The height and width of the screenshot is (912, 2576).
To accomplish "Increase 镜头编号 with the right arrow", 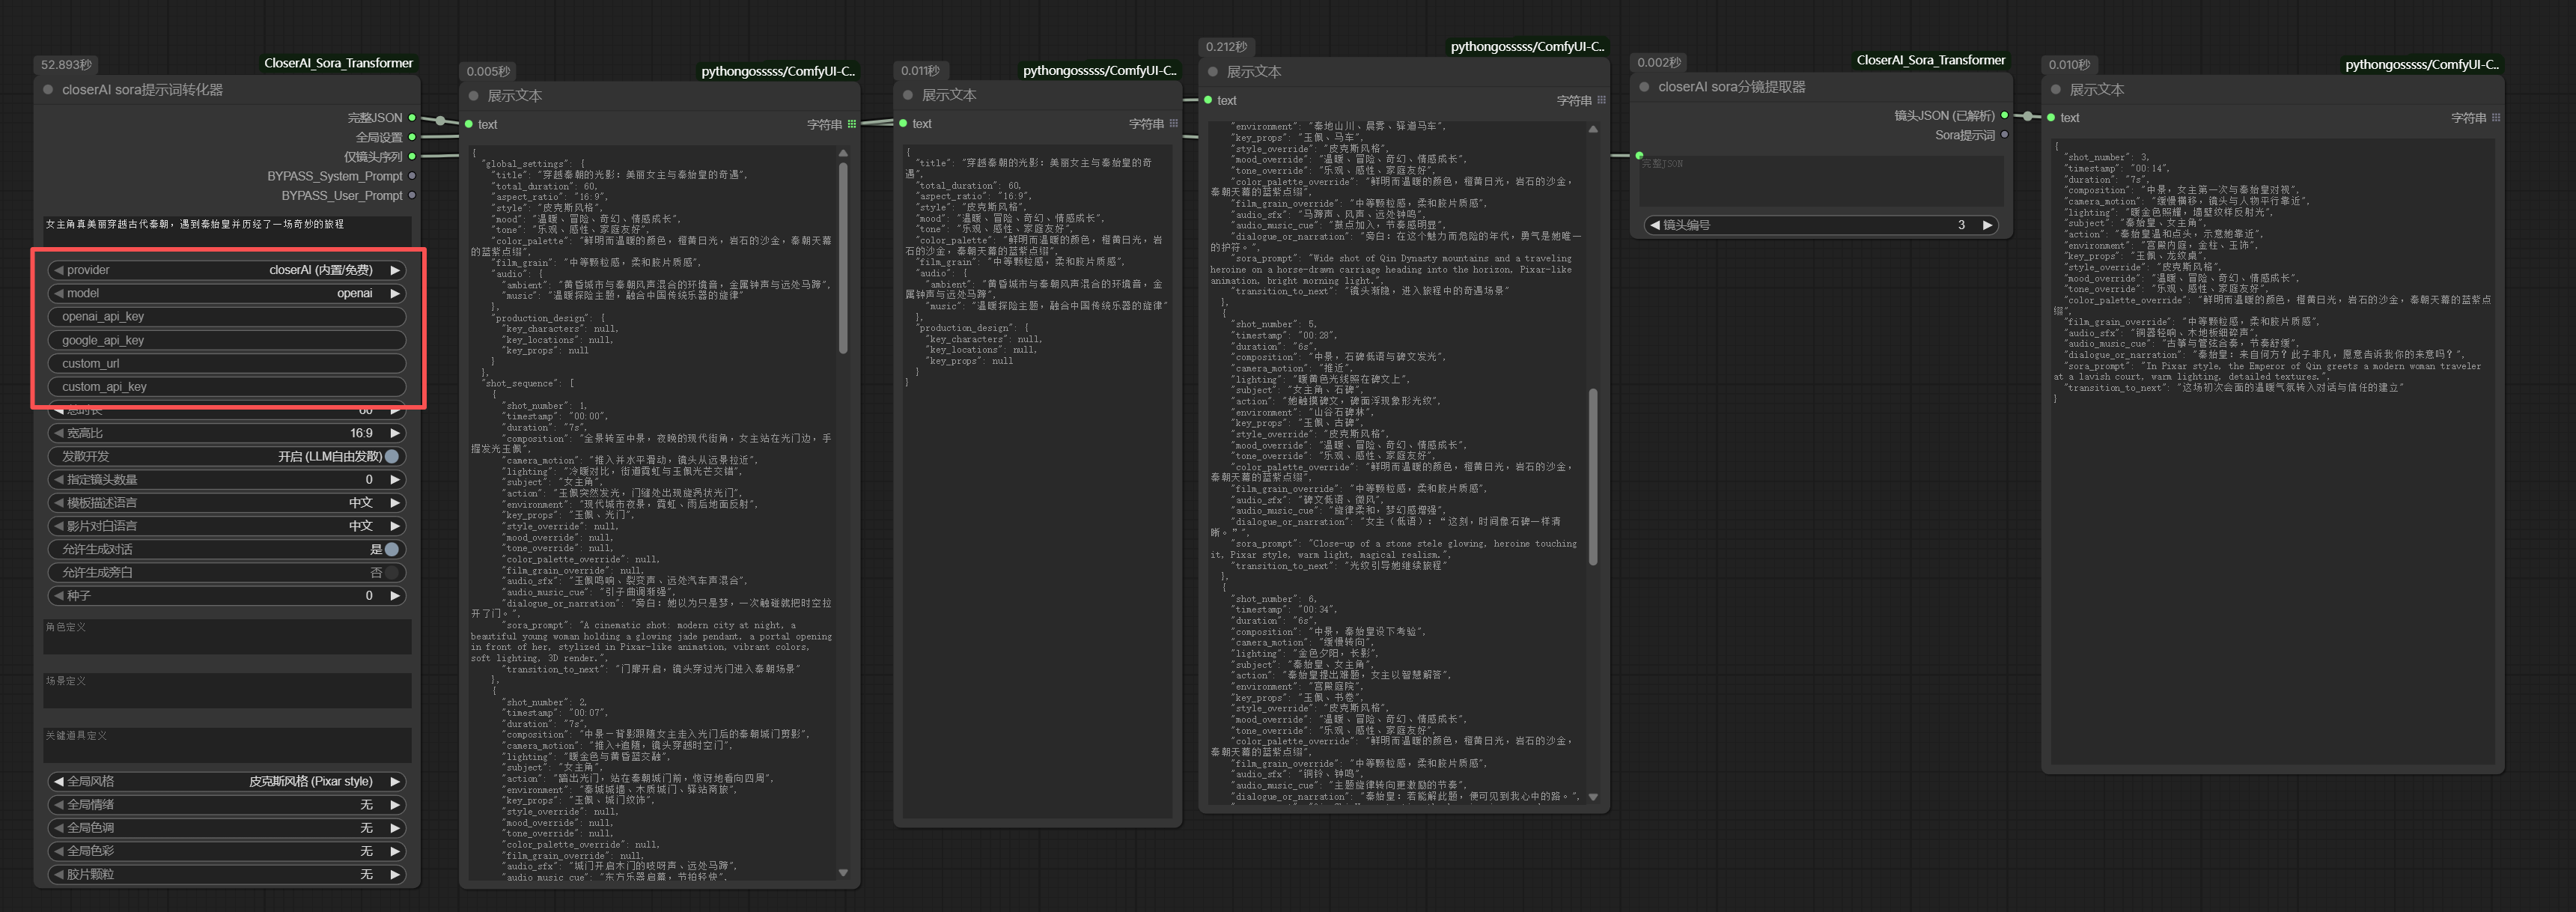I will point(1988,225).
